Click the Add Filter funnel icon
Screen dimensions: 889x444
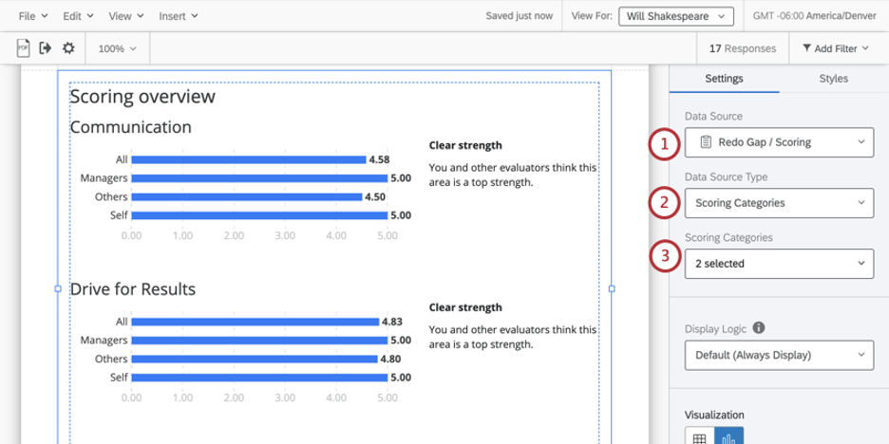(x=806, y=48)
